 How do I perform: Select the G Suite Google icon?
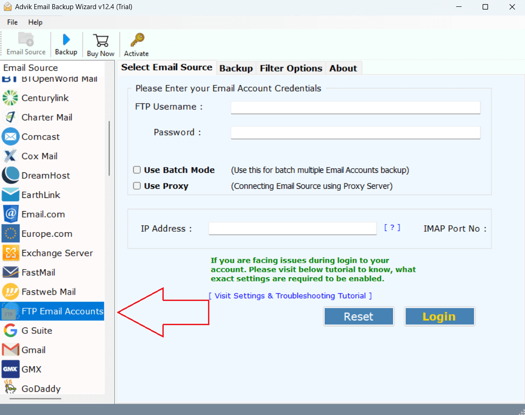[x=10, y=331]
